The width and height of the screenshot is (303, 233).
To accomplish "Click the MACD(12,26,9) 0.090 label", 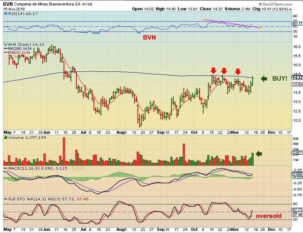I will click(30, 168).
